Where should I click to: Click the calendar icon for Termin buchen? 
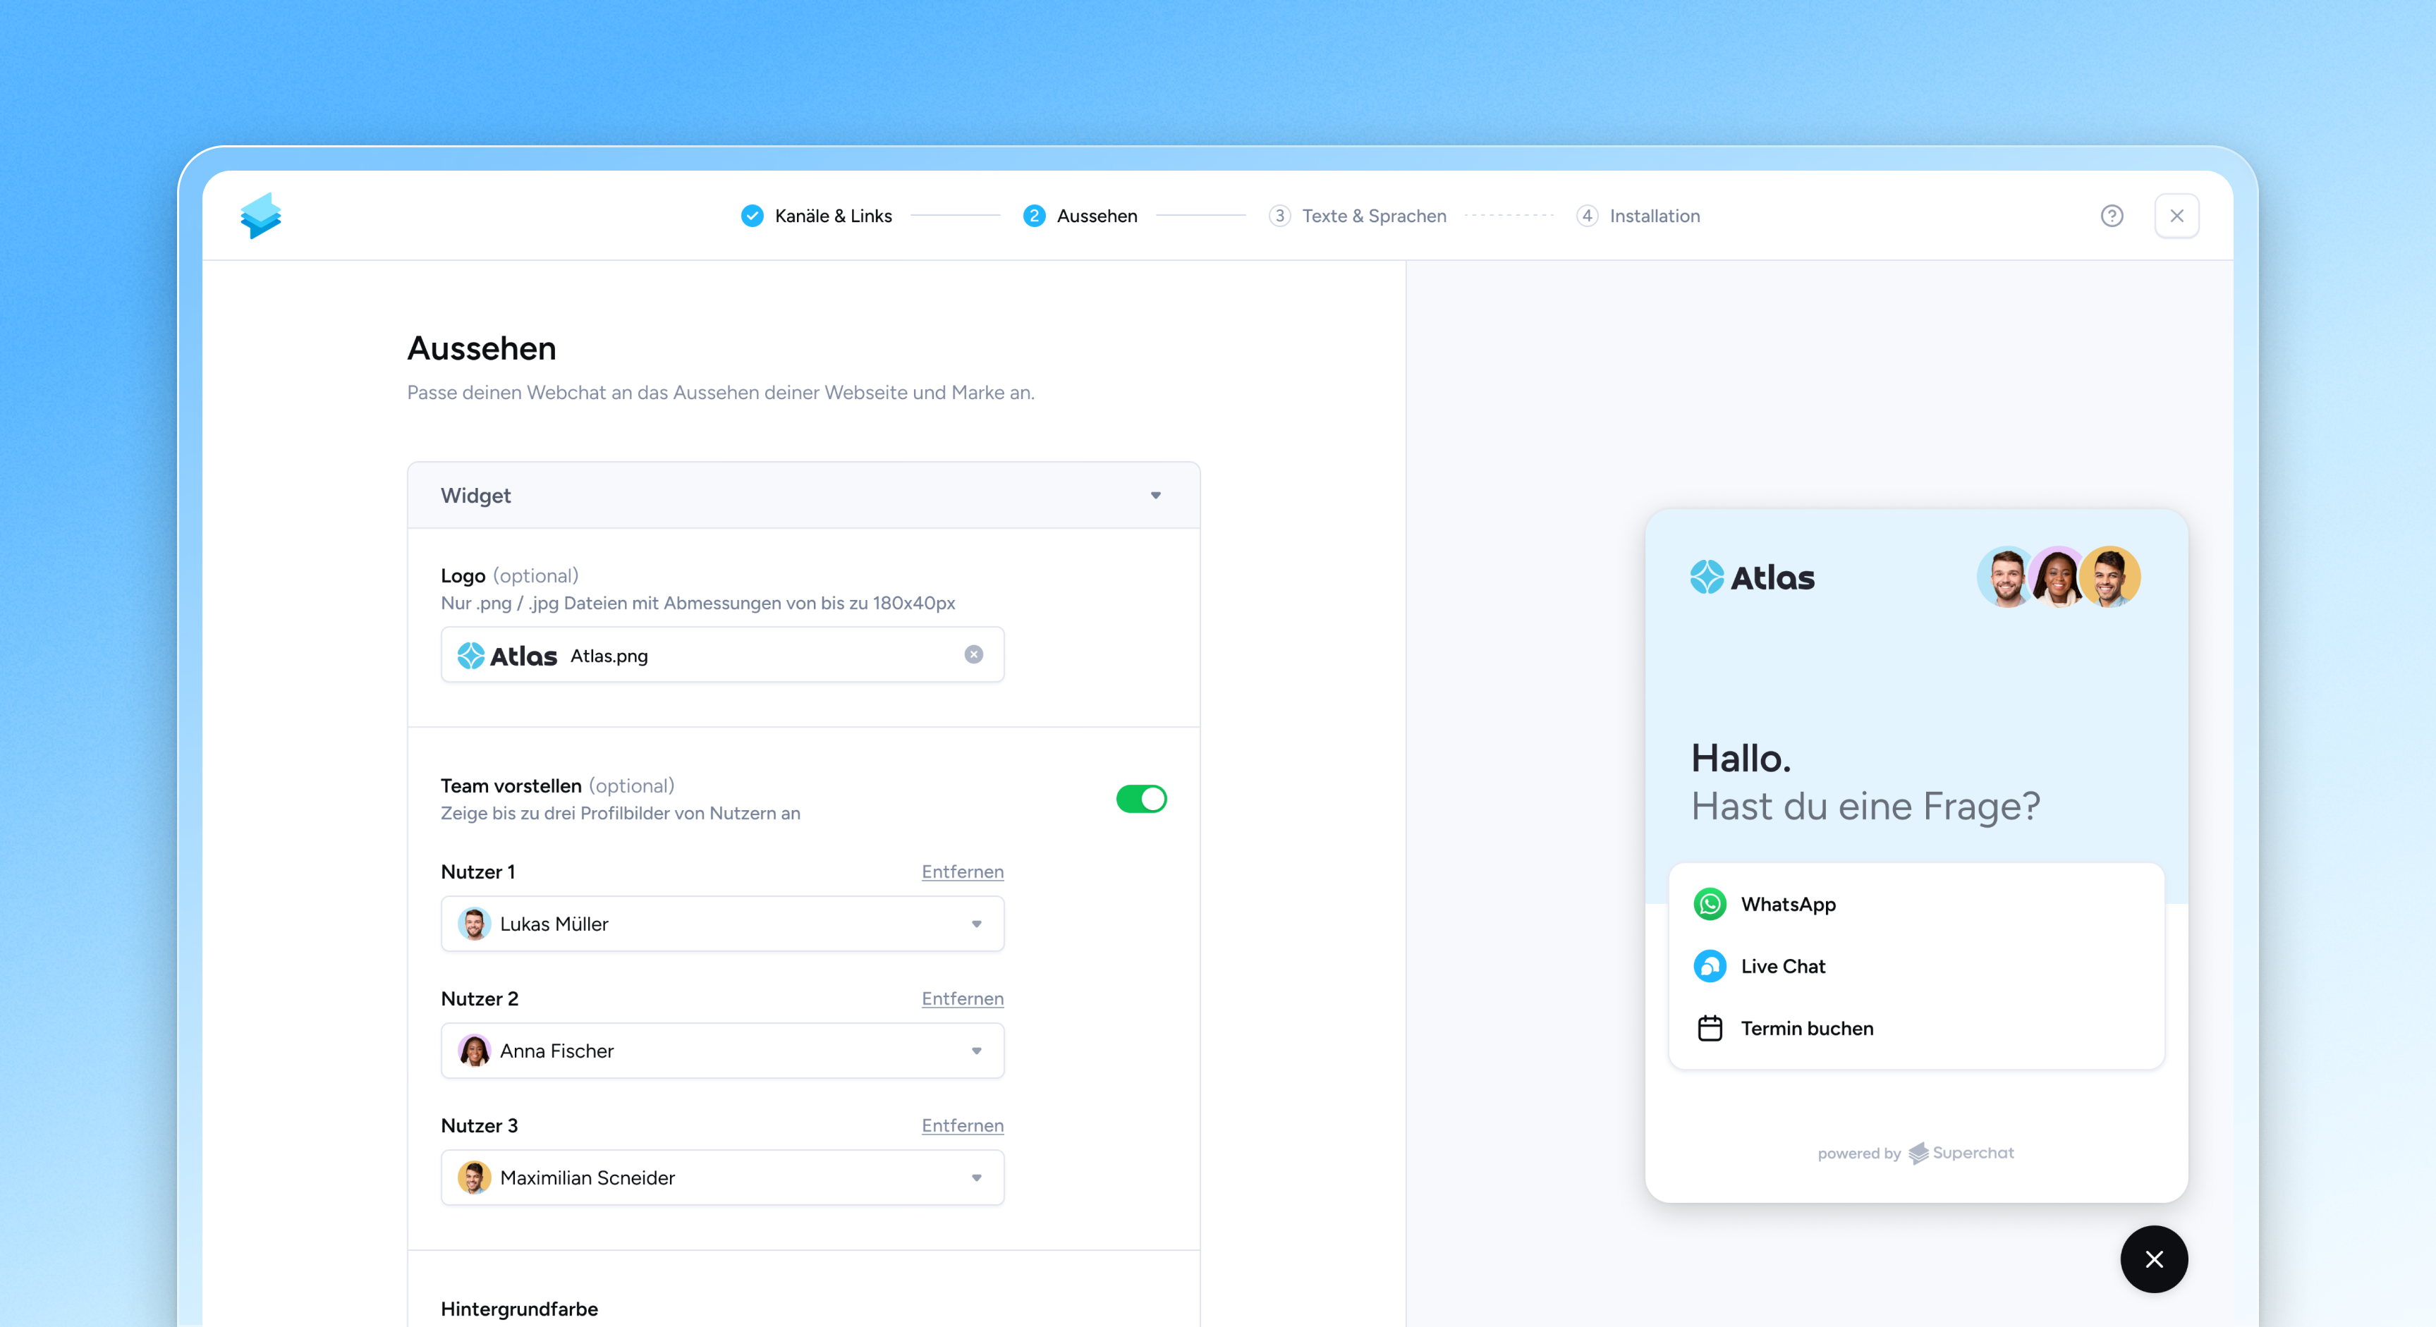pos(1709,1027)
